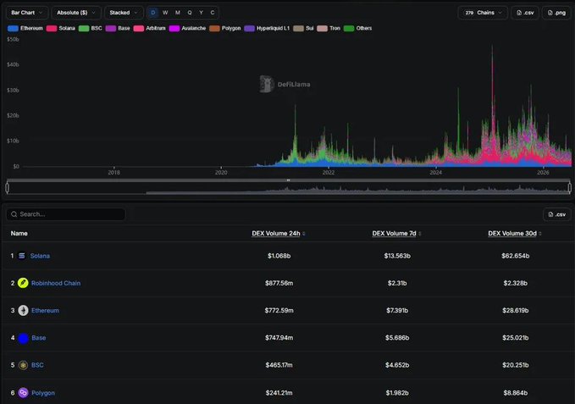Click the Robinhood Chain feather logo
Image resolution: width=575 pixels, height=404 pixels.
tap(23, 283)
